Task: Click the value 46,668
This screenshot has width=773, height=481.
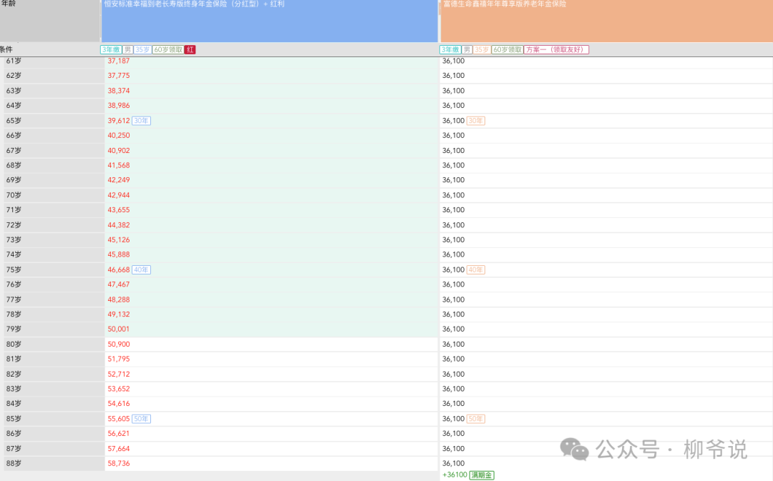Action: [x=119, y=269]
